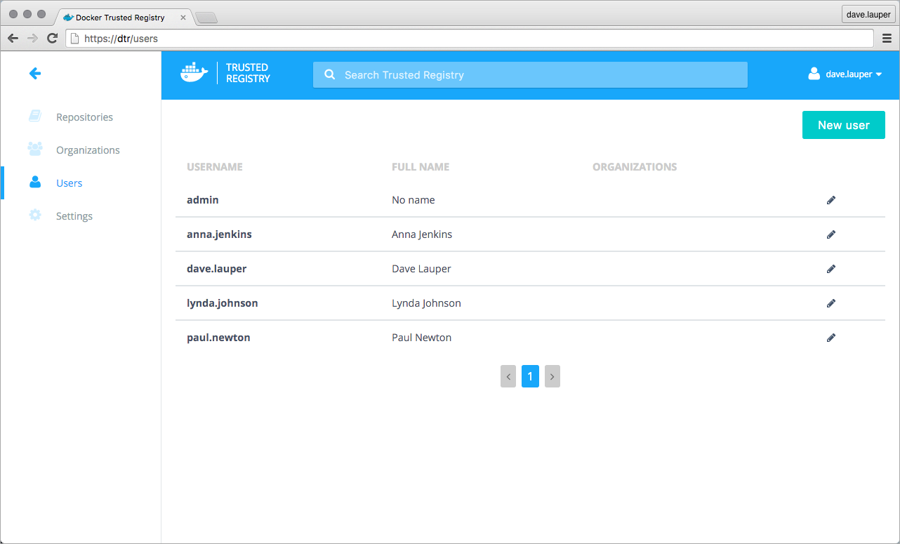This screenshot has height=544, width=900.
Task: Edit the anna.jenkins user entry
Action: click(x=831, y=234)
